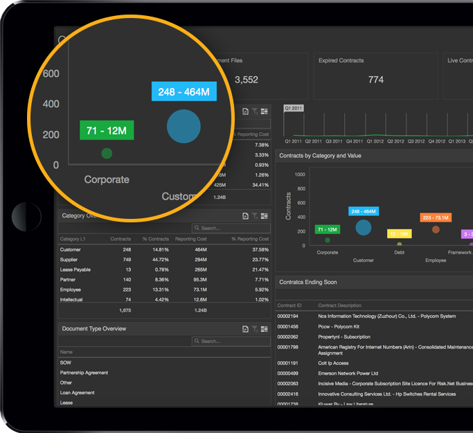Viewport: 473px width, 433px height.
Task: Select the Partnership Agreement document type
Action: [x=164, y=373]
